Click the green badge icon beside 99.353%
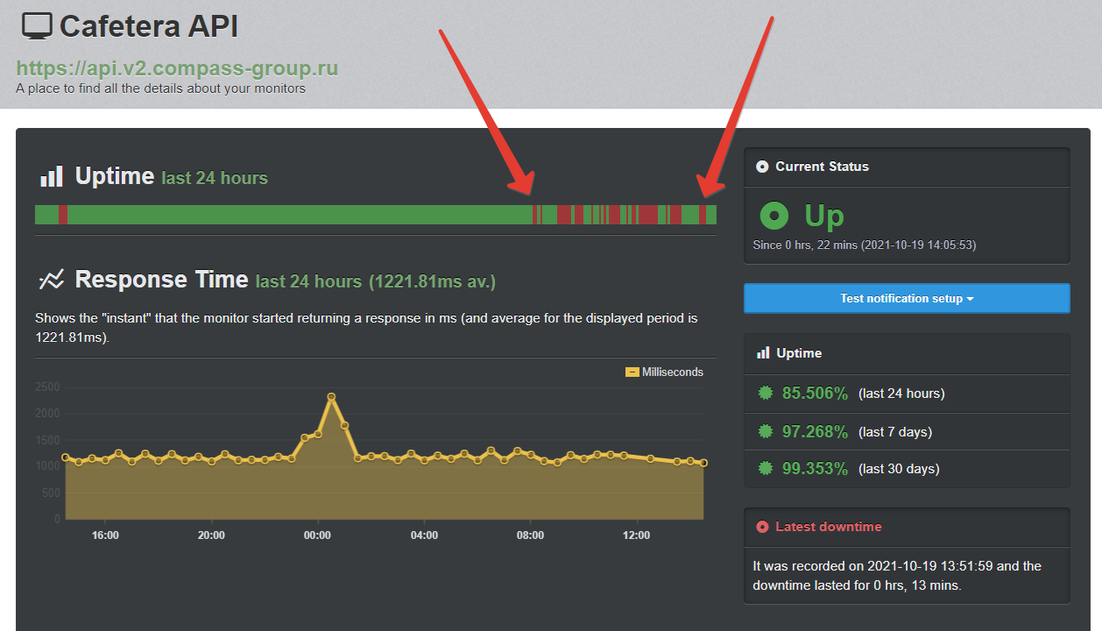 pos(766,469)
